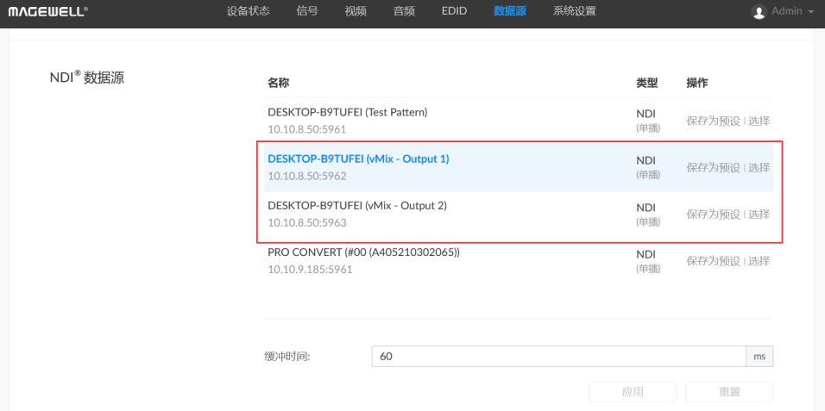825x411 pixels.
Task: Click 选择 for PRO CONVERT source
Action: (759, 261)
